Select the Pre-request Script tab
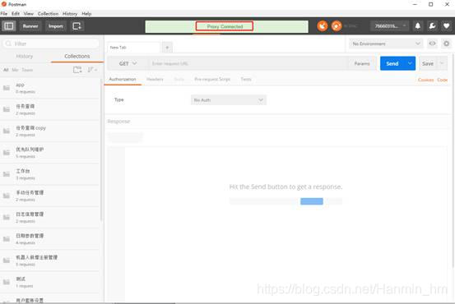Image resolution: width=455 pixels, height=304 pixels. (212, 79)
